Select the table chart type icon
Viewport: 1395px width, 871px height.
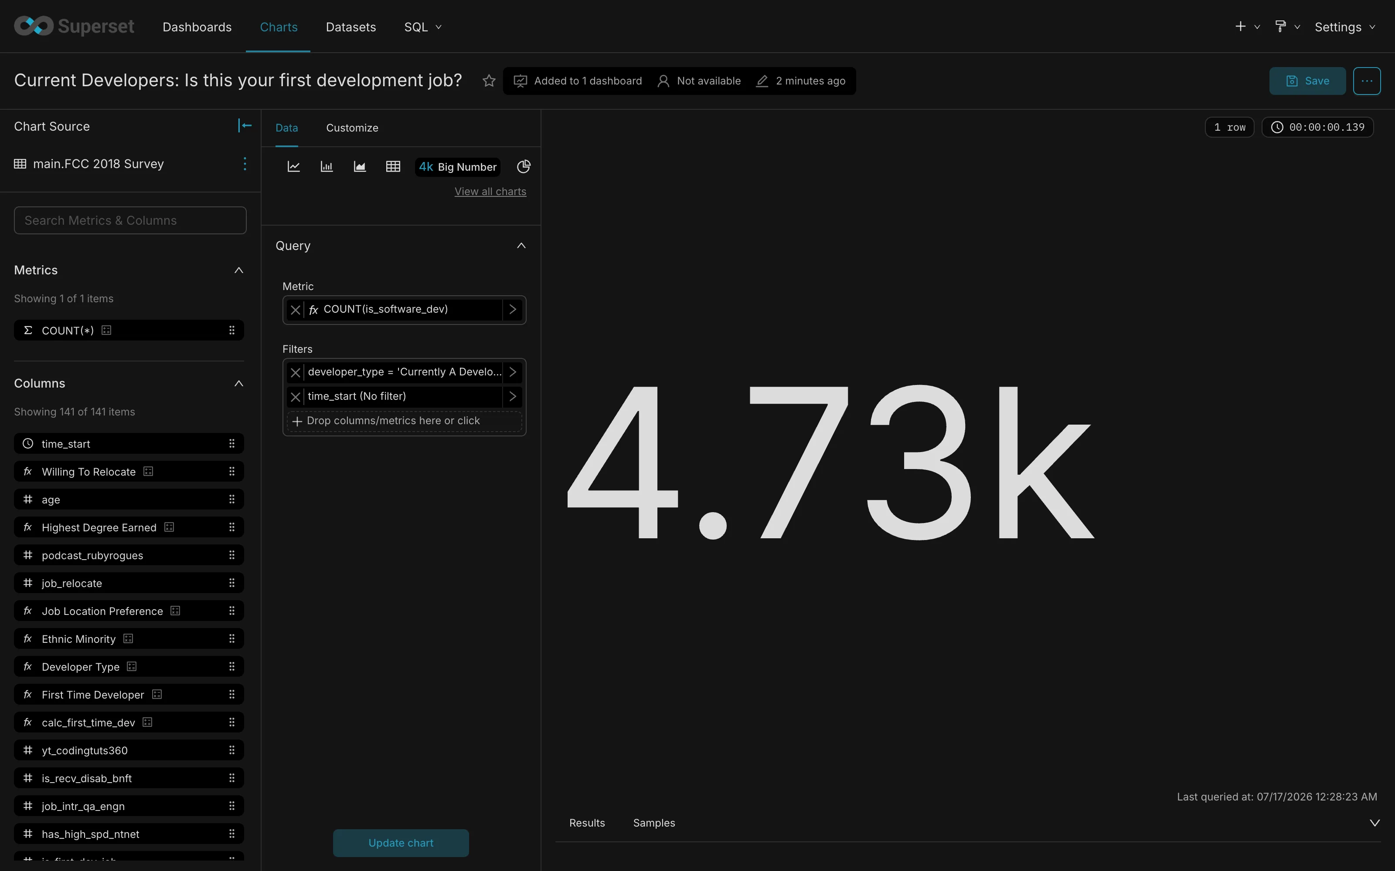(x=393, y=166)
